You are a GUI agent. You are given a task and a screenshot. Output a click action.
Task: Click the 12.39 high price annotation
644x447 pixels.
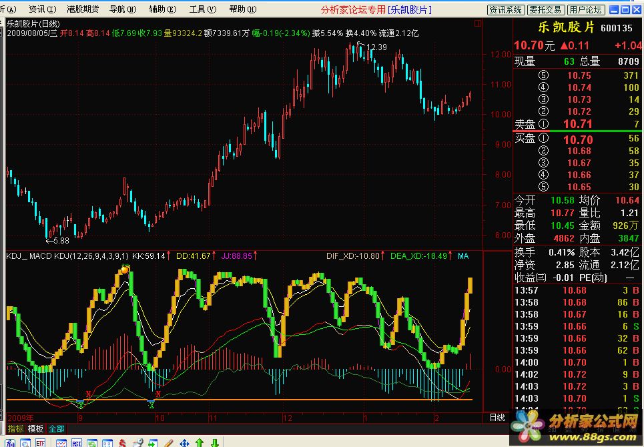[376, 47]
